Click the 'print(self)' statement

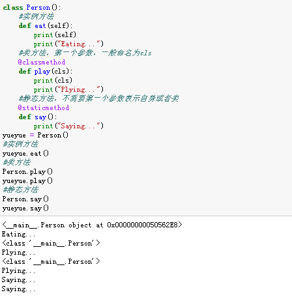click(x=55, y=35)
